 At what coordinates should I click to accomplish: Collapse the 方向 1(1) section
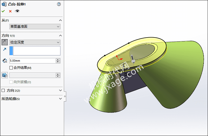tap(60, 36)
